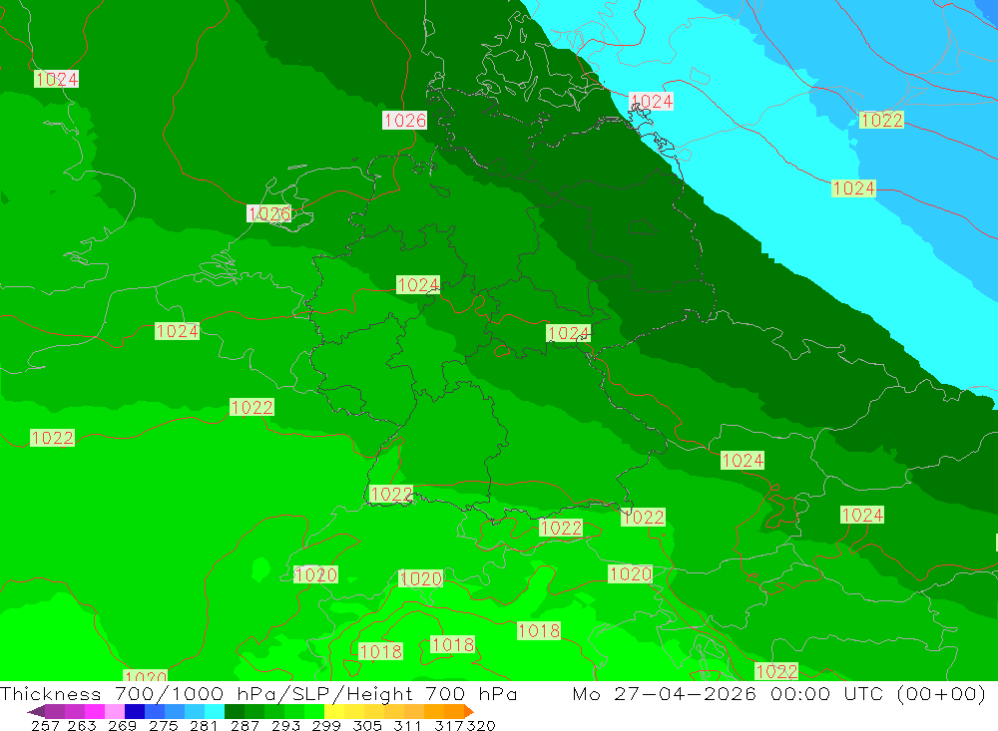Click the legend value 317
The height and width of the screenshot is (731, 998).
449,725
